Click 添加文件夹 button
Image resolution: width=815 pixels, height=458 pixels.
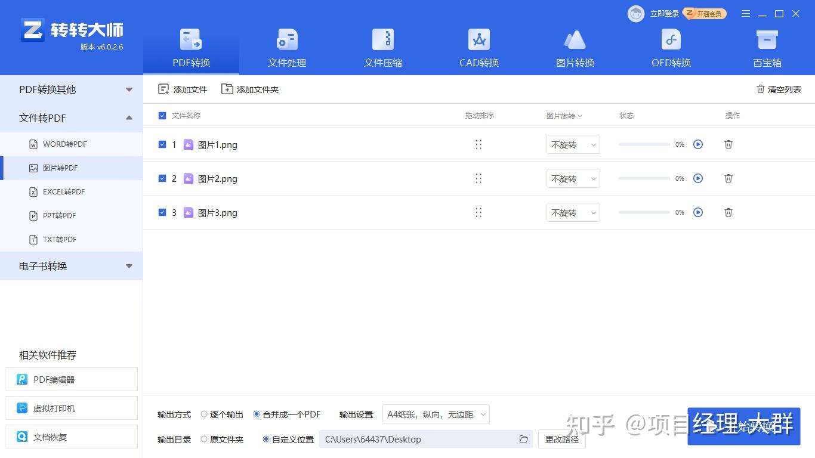pyautogui.click(x=250, y=89)
